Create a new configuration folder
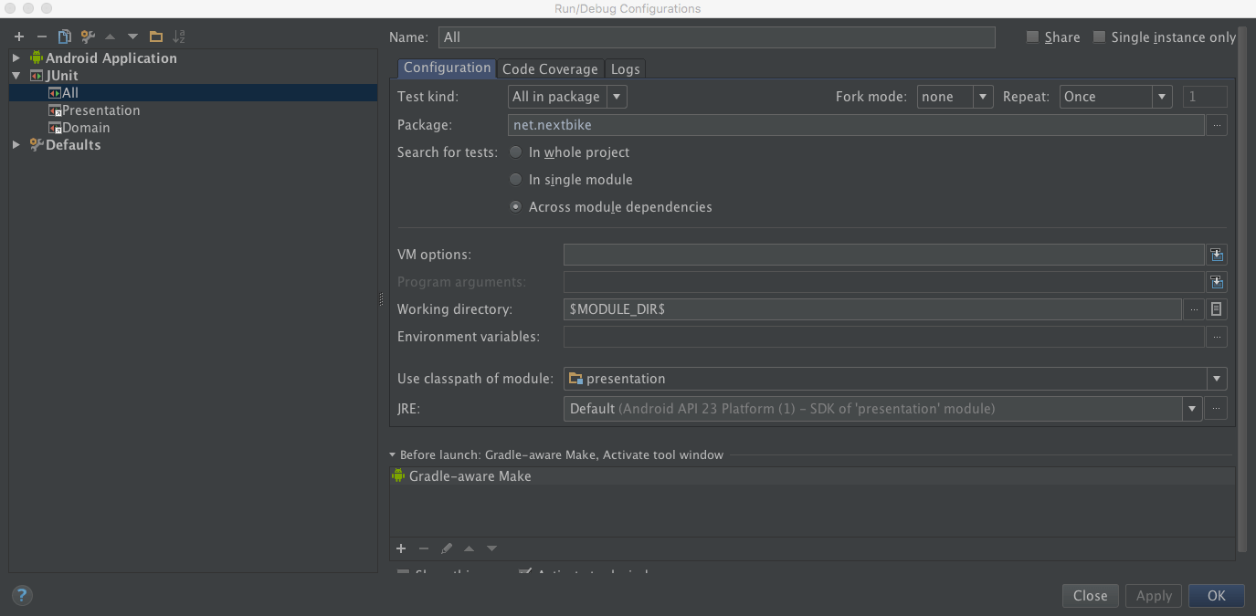The width and height of the screenshot is (1256, 616). tap(154, 36)
